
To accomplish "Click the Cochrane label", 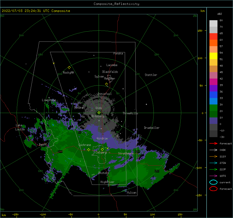I will point(85,145).
